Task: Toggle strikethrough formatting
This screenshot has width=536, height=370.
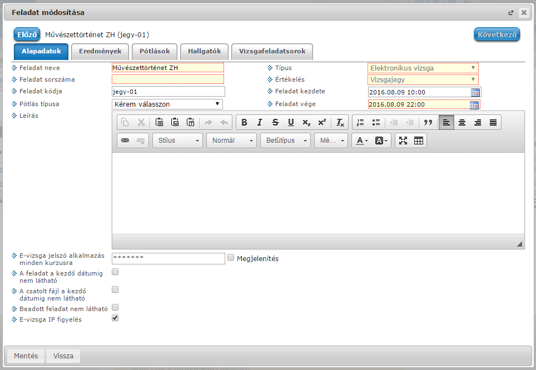Action: coord(275,122)
